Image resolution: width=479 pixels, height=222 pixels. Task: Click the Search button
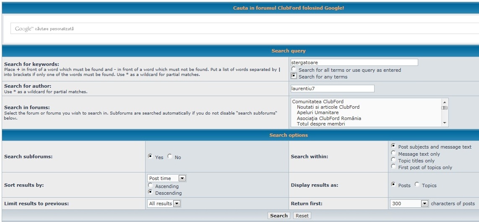pyautogui.click(x=279, y=216)
